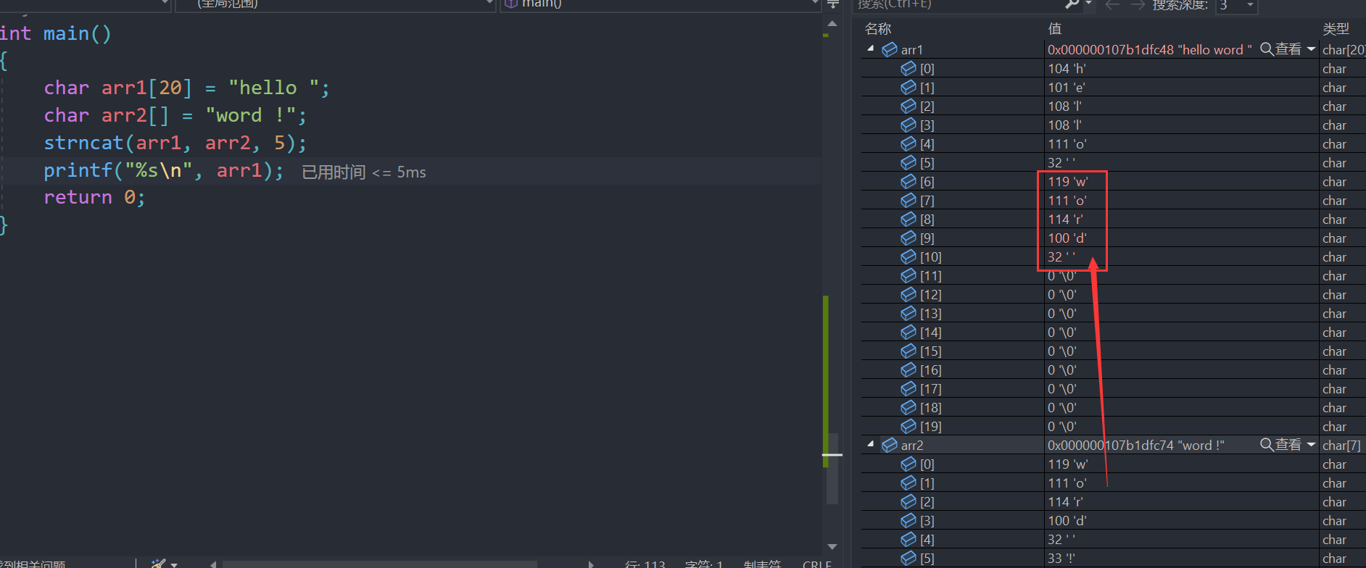The image size is (1366, 568).
Task: Click index label [10] in arr1
Action: click(x=930, y=256)
